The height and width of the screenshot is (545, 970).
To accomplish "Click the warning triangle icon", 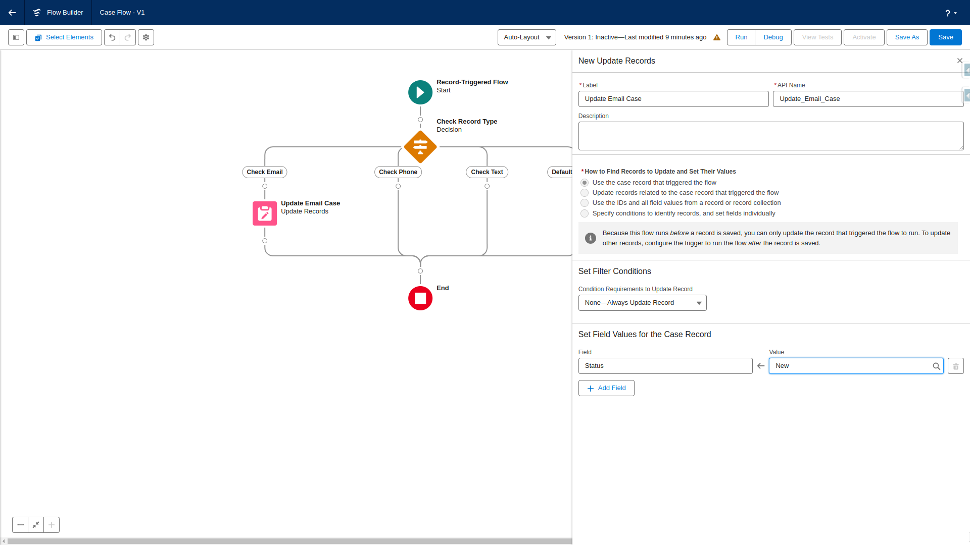I will coord(716,37).
